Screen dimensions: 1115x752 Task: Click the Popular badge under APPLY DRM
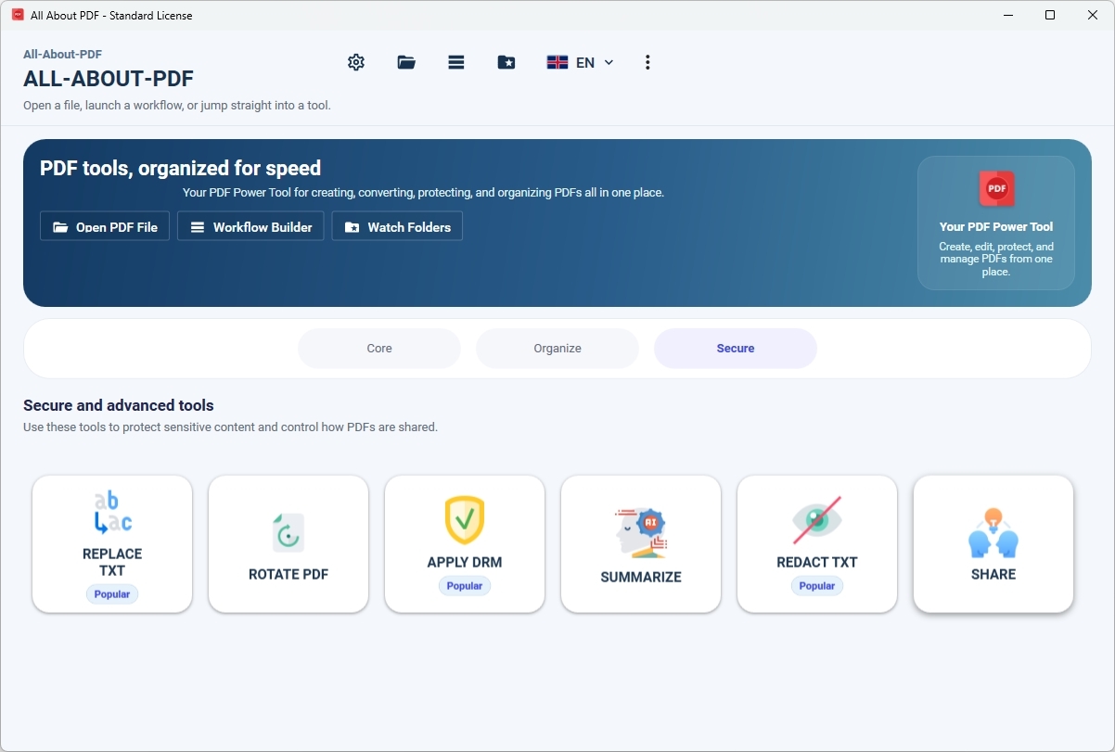coord(465,586)
